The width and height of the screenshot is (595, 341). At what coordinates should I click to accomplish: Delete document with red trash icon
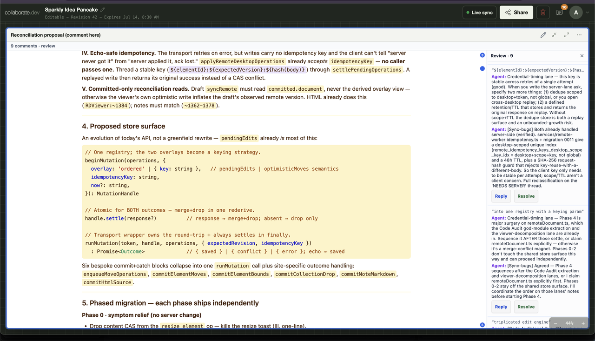[543, 13]
